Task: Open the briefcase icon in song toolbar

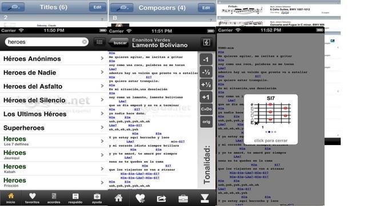Action: (x=183, y=199)
